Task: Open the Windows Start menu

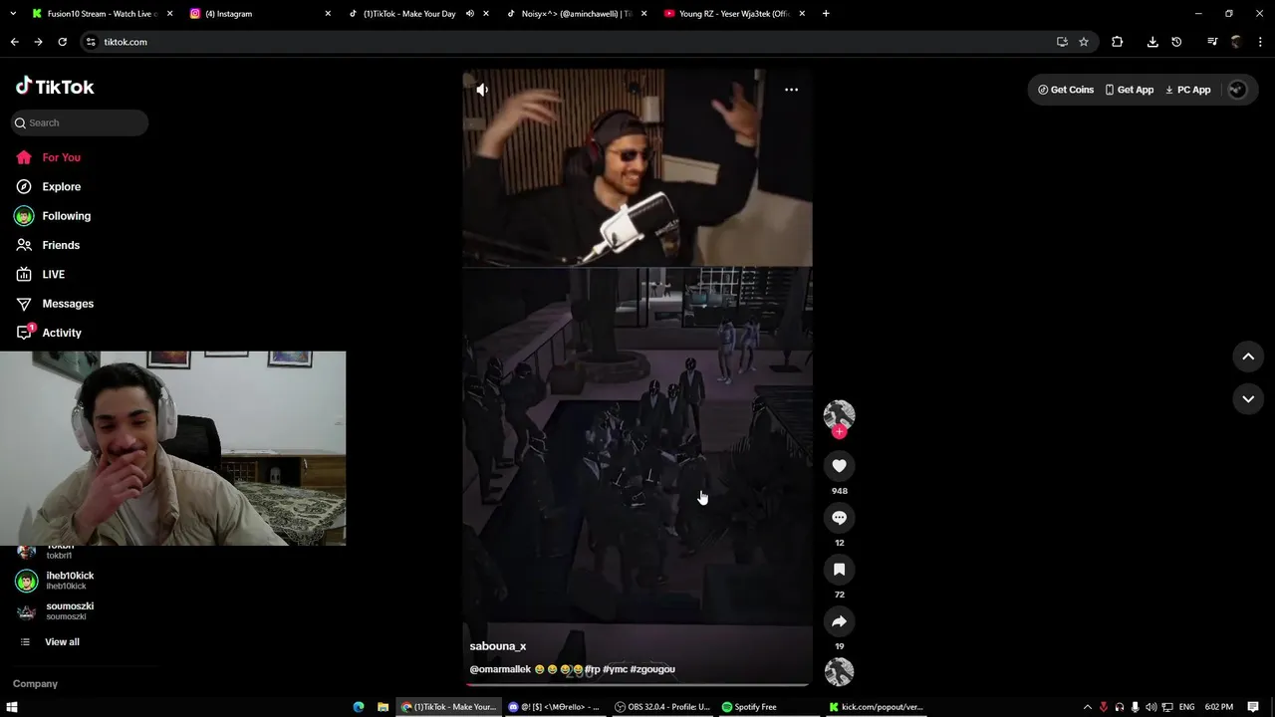Action: click(x=12, y=707)
